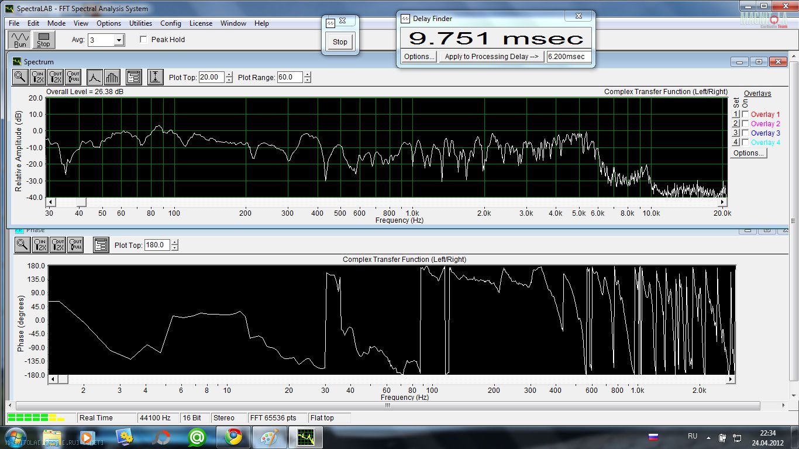Open the Mode menu

pos(56,23)
